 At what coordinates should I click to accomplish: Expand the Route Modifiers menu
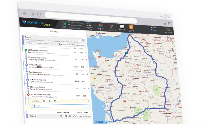point(112,27)
